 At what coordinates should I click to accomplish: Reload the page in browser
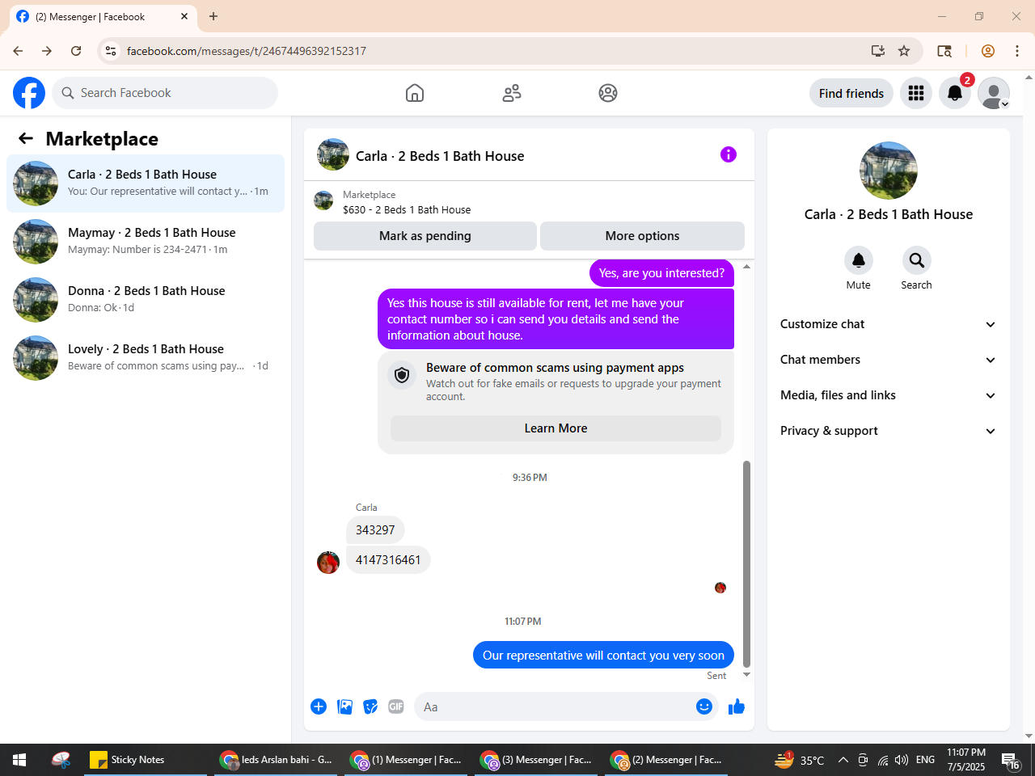[x=76, y=51]
